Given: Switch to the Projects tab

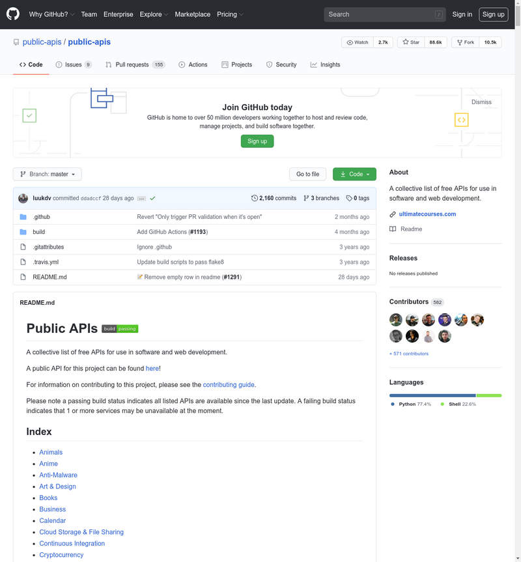Looking at the screenshot, I should [237, 64].
